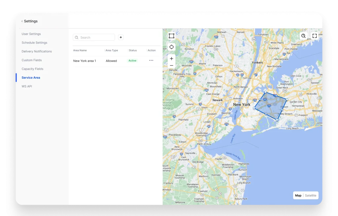Zoom in on the map
The width and height of the screenshot is (338, 216).
click(x=171, y=58)
